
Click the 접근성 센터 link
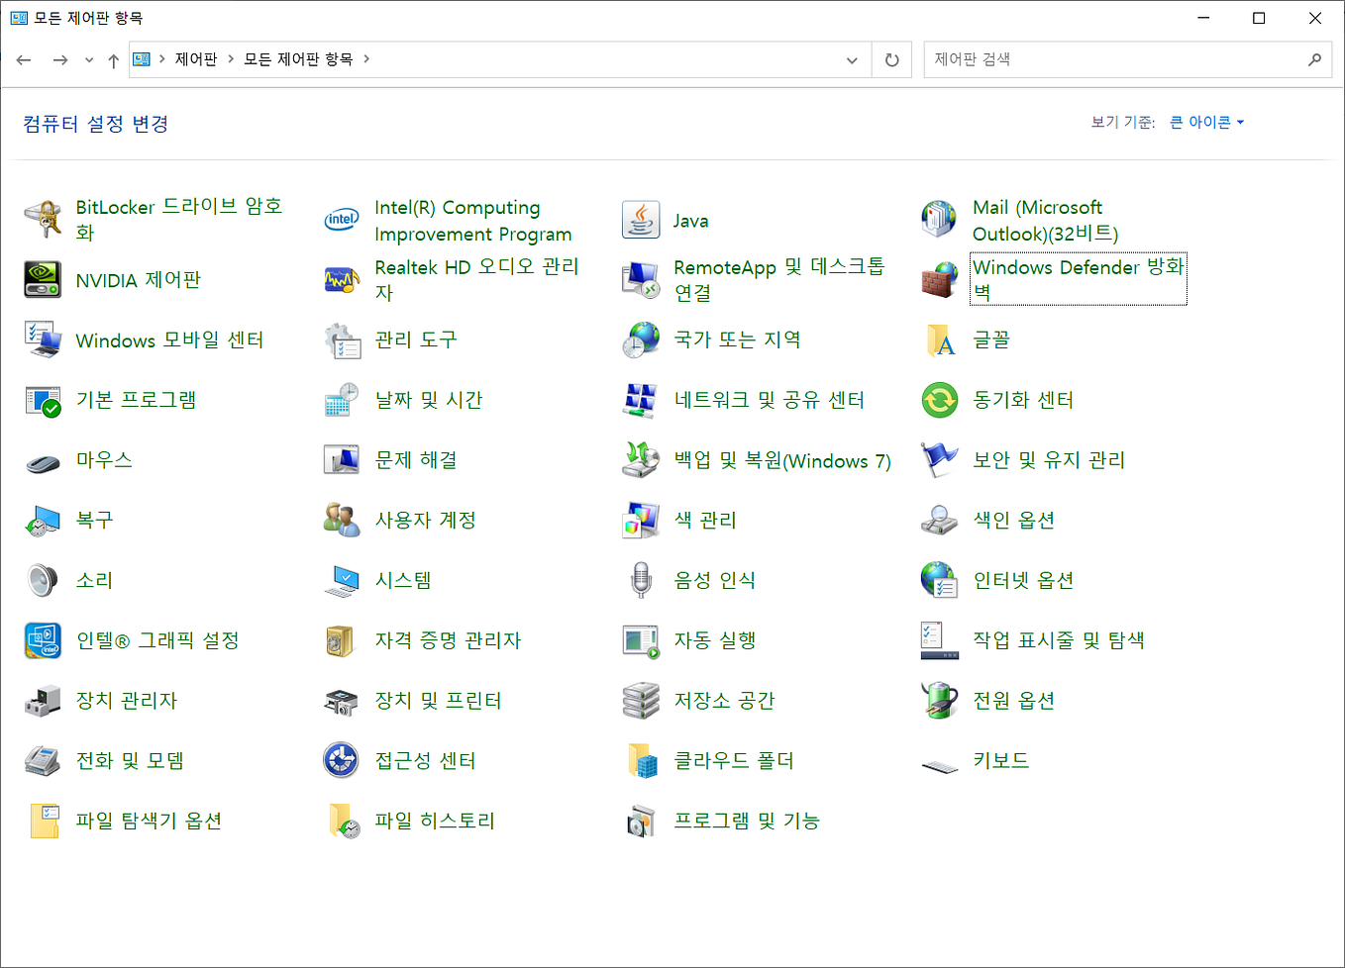425,760
